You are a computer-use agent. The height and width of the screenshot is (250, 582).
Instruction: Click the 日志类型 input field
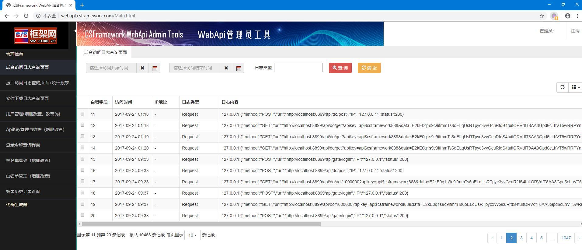(x=298, y=68)
